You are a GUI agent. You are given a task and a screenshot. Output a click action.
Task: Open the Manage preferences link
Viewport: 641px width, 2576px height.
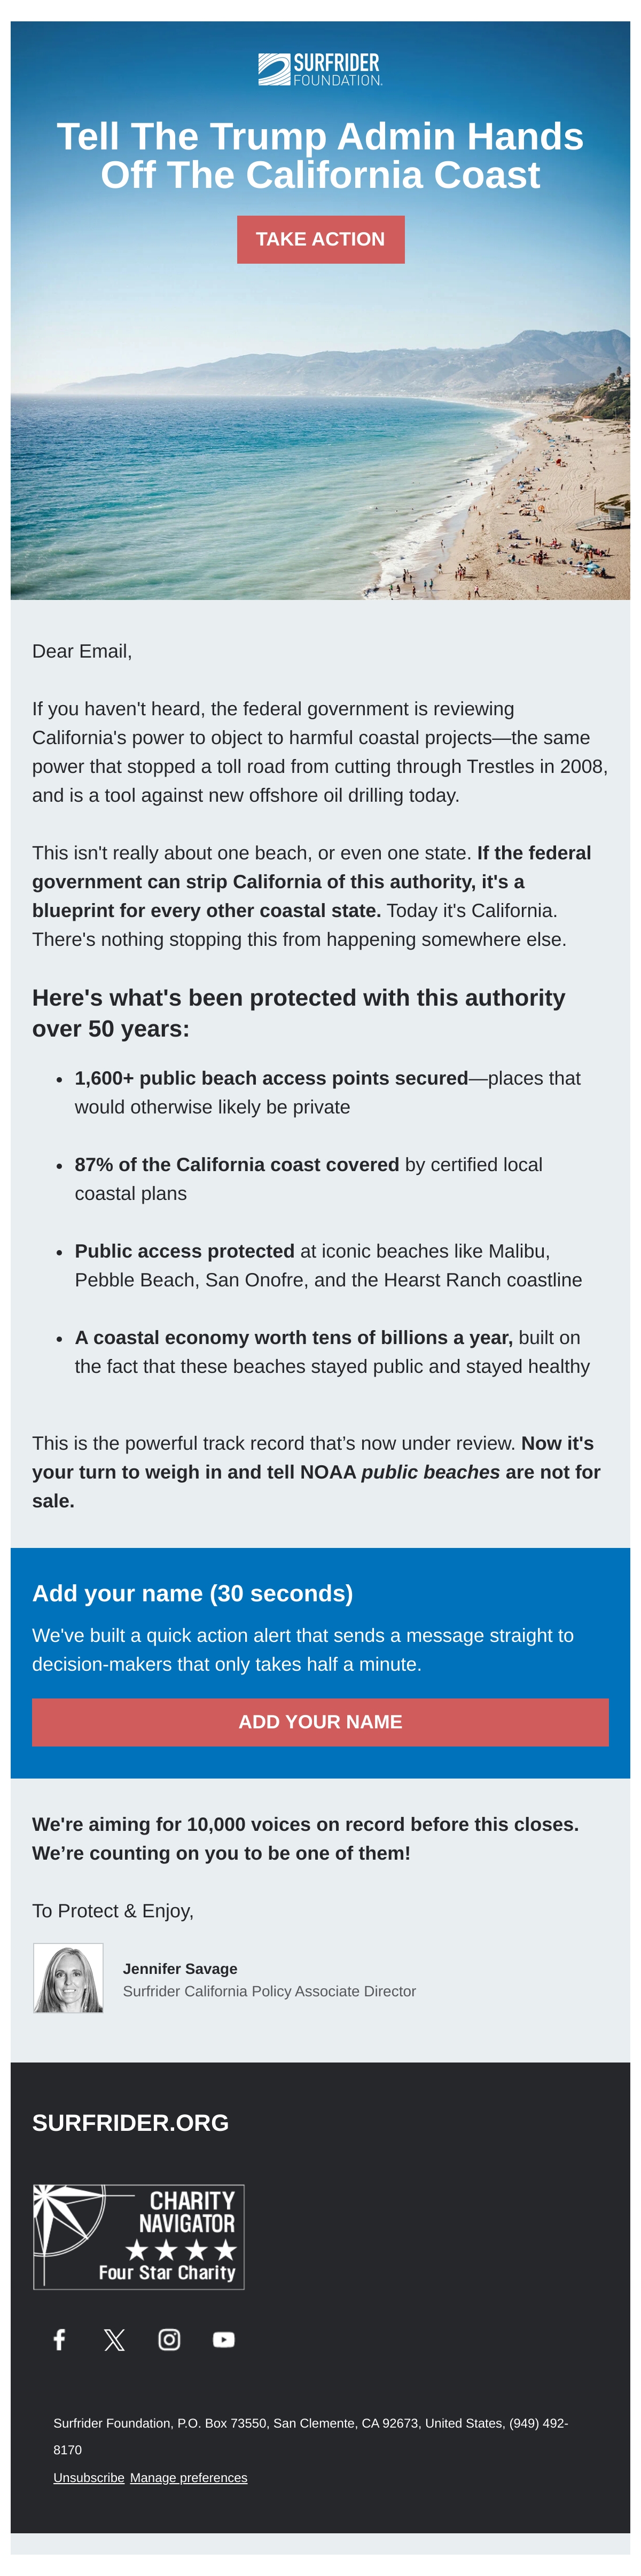[189, 2477]
